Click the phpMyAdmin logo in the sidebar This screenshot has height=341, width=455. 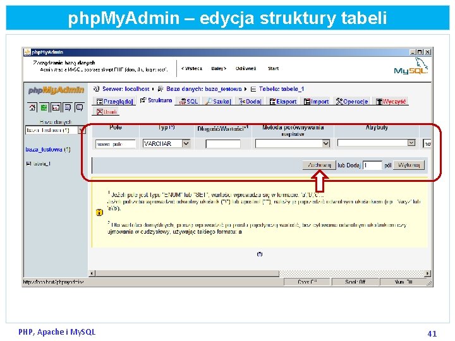pyautogui.click(x=56, y=90)
